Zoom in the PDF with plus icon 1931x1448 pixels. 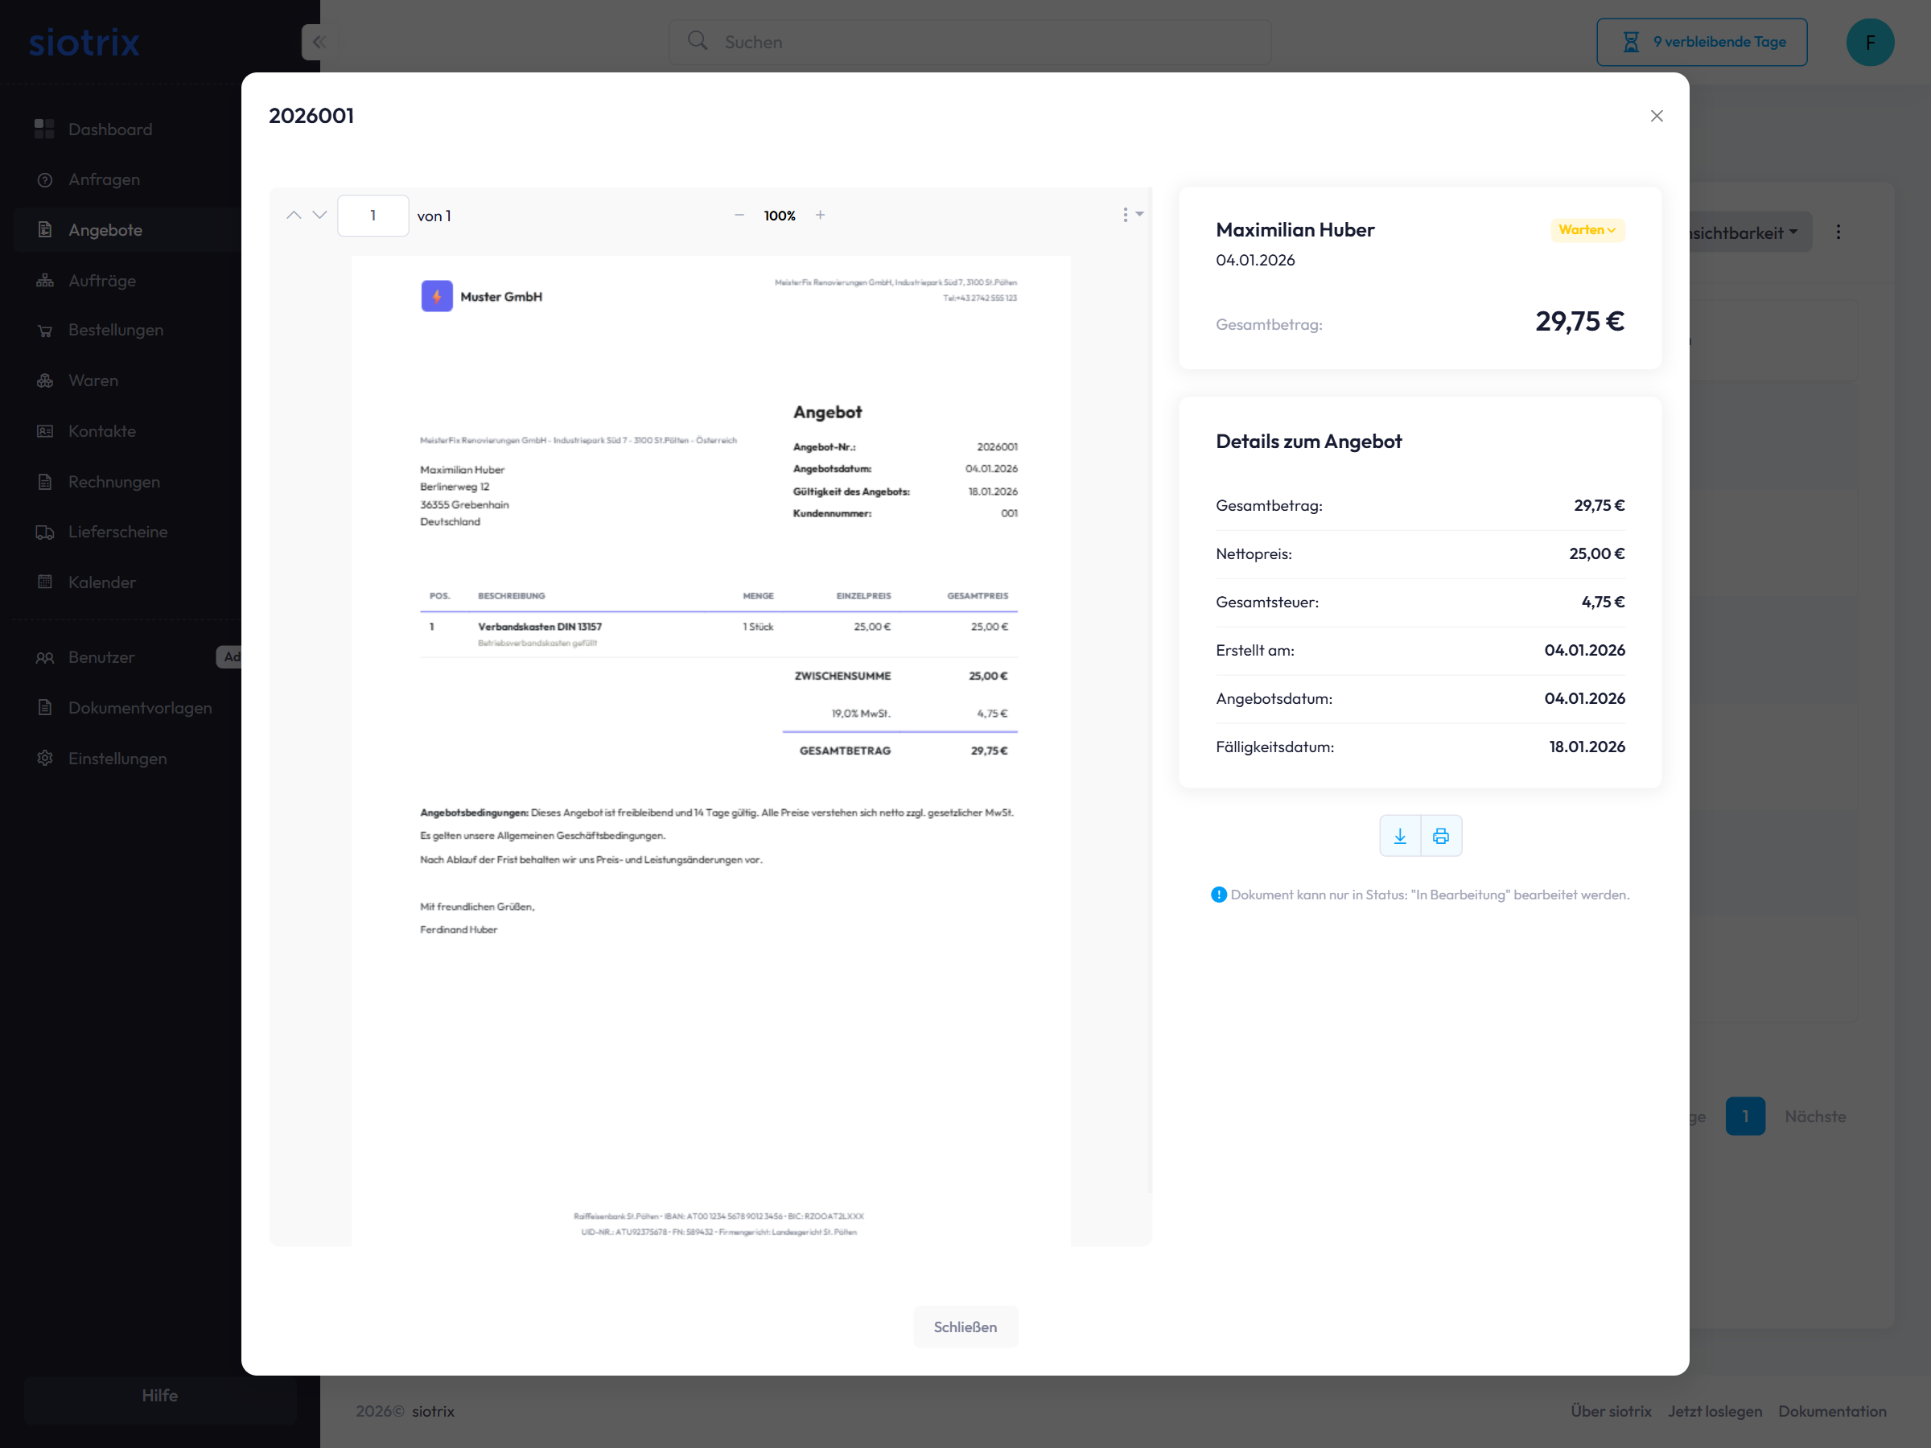point(820,215)
